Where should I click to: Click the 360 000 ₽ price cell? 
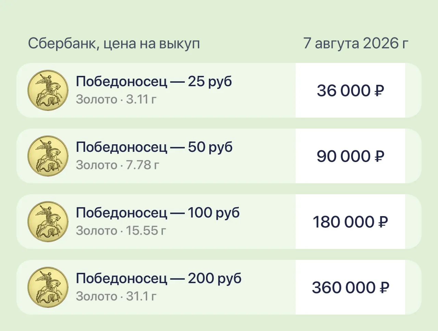(x=350, y=287)
